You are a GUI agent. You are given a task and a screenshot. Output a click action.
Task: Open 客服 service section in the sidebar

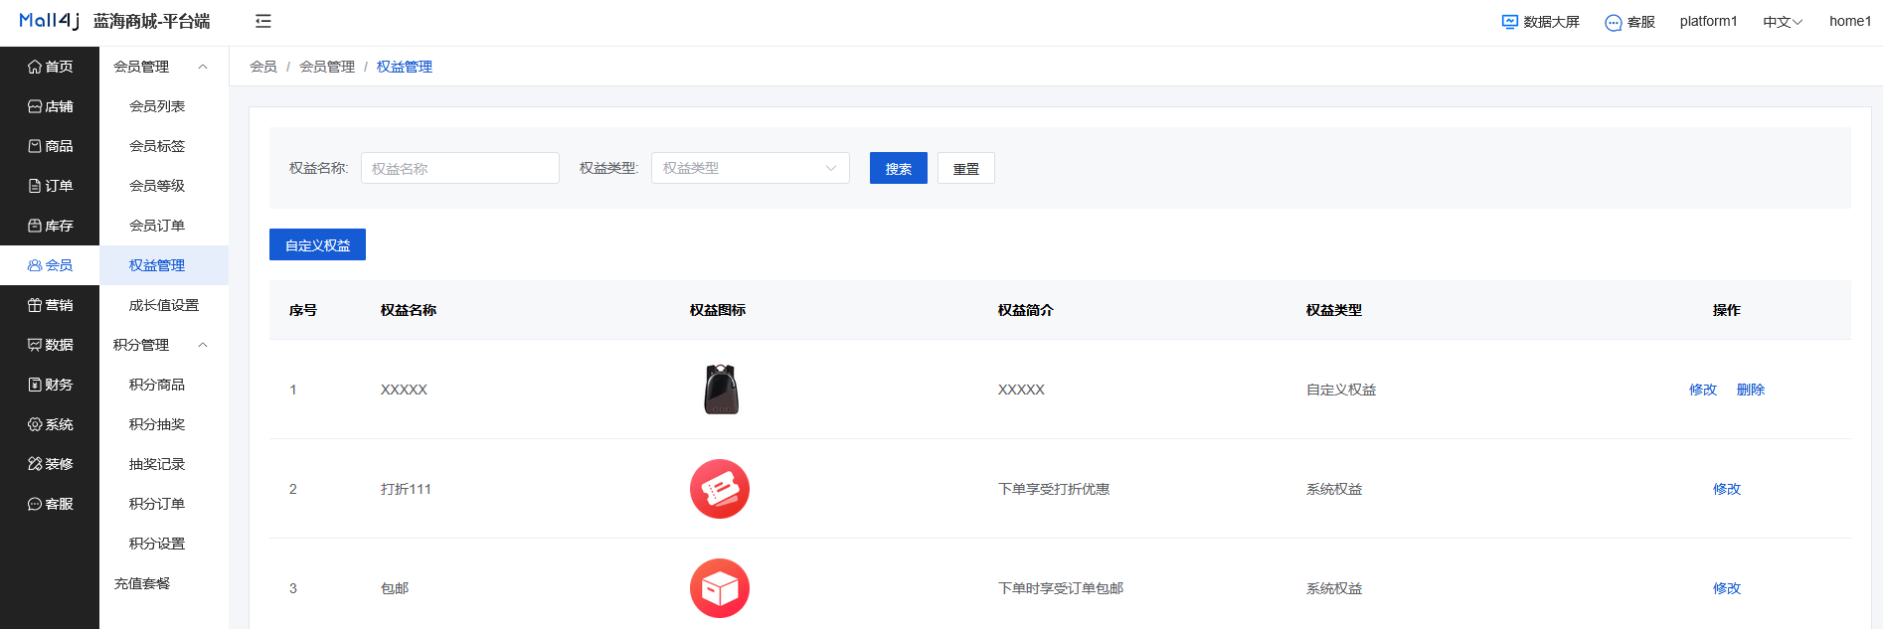pos(50,504)
